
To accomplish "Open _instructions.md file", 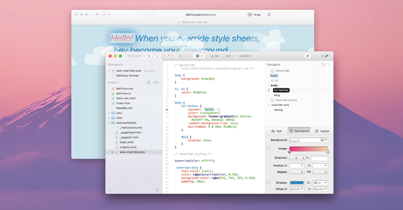I will [x=130, y=128].
